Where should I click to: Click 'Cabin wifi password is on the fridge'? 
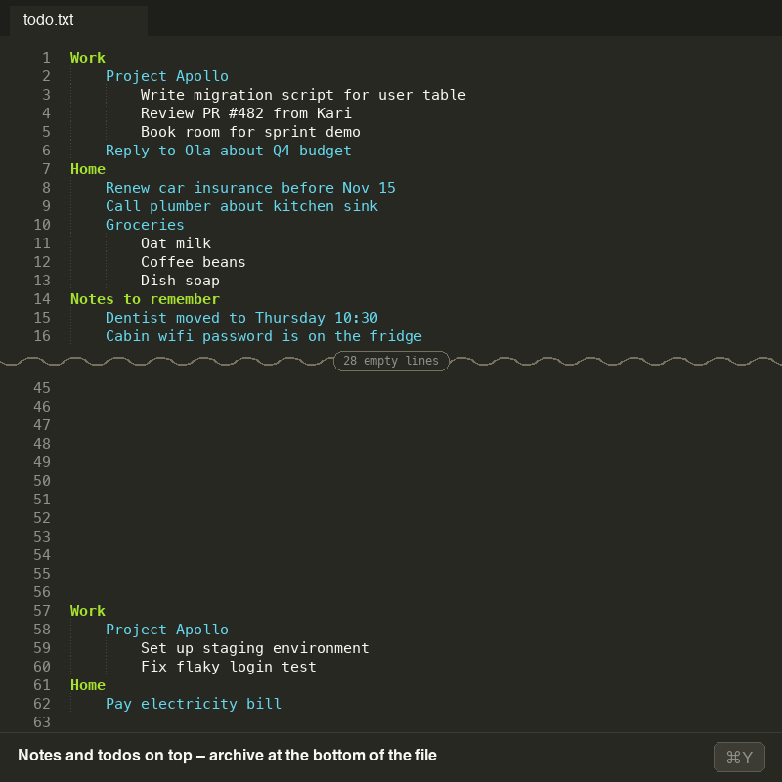[264, 336]
